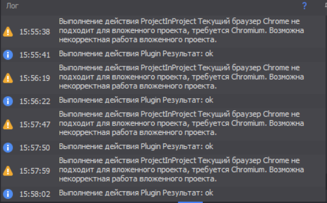This screenshot has height=203, width=327.
Task: Click the warning icon at 15:57:59
Action: (x=8, y=171)
